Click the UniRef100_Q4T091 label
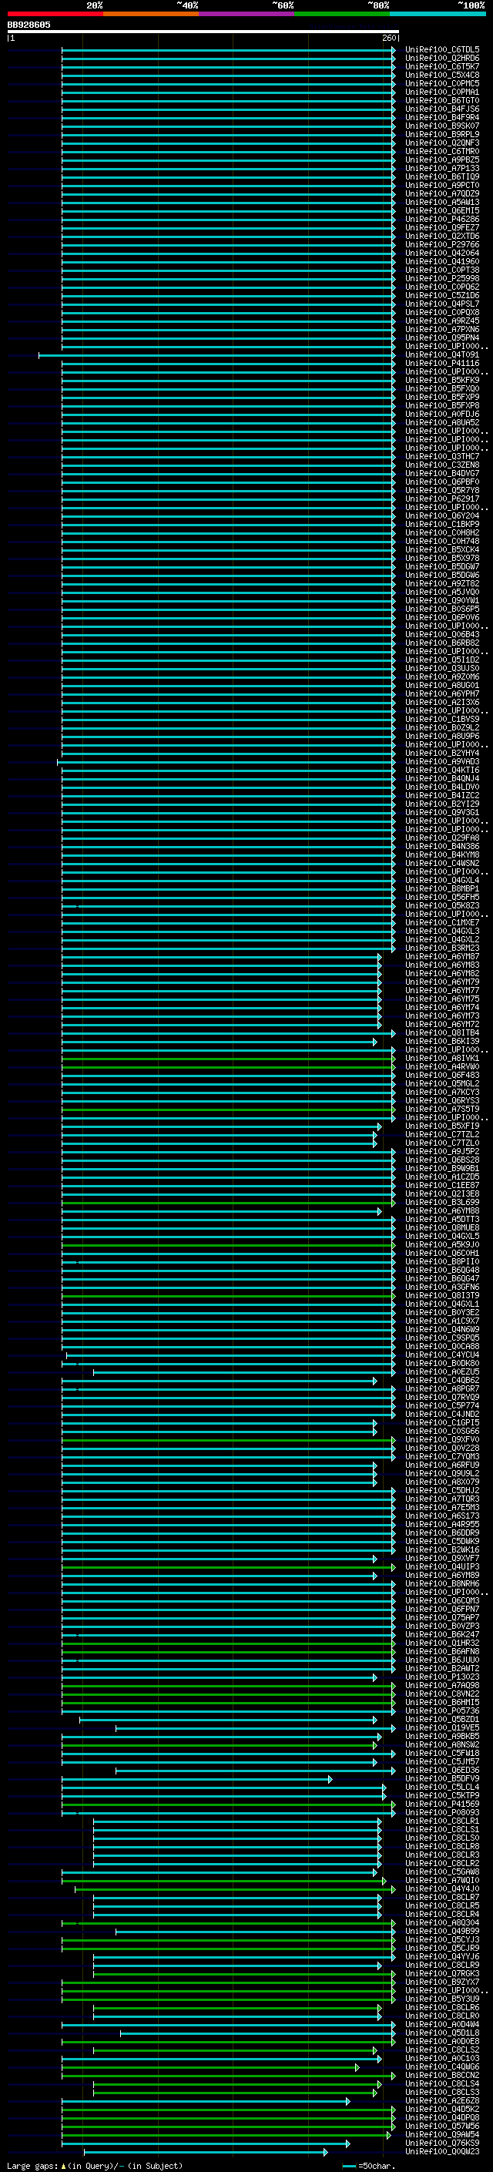Image resolution: width=493 pixels, height=2172 pixels. (442, 355)
